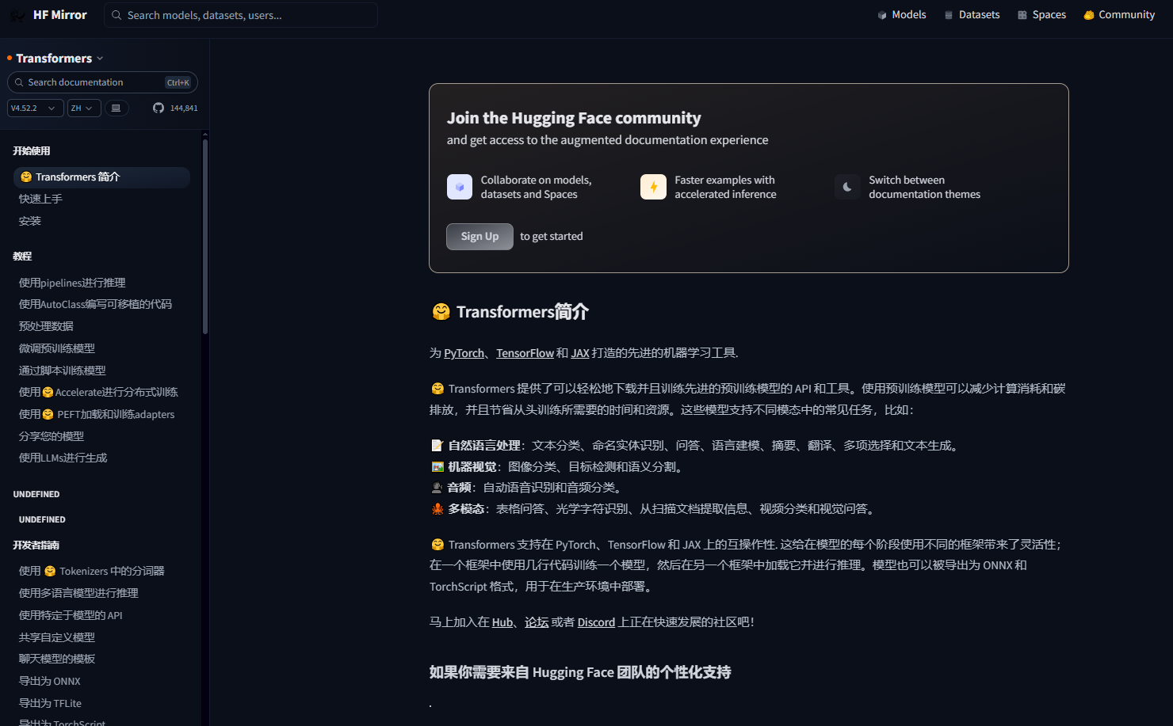Click the Models cube icon

882,15
